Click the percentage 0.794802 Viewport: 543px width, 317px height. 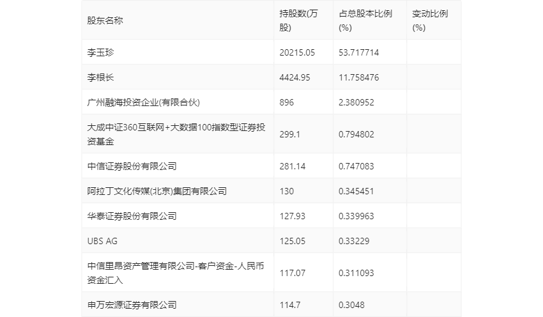point(356,134)
